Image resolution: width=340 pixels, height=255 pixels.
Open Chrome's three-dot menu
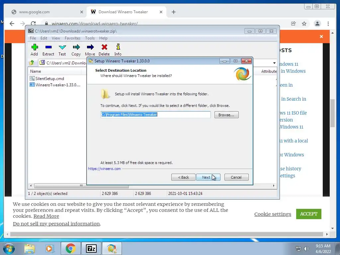[x=328, y=24]
